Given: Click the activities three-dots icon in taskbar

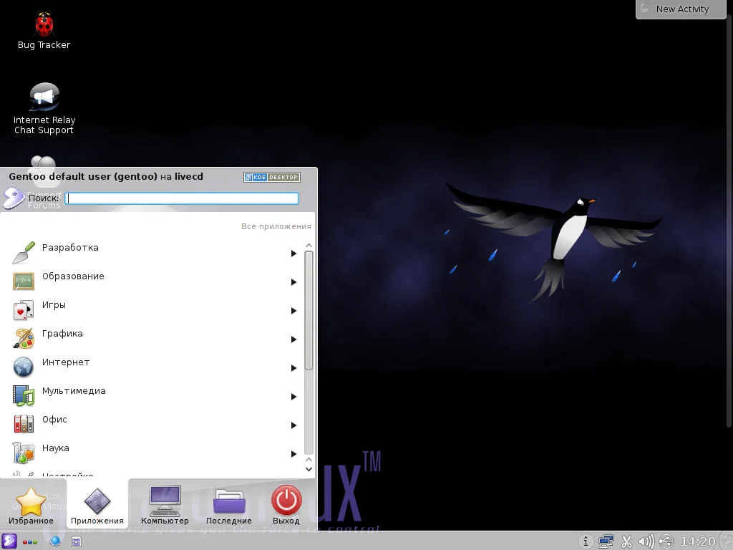Looking at the screenshot, I should tap(30, 542).
